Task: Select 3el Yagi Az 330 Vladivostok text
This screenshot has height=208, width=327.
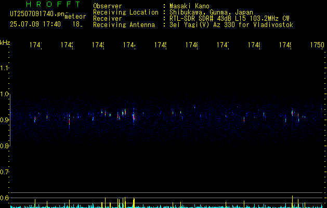Action: coord(231,25)
